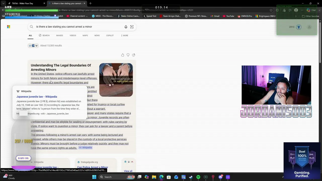
Task: Close the TikTok tab
Action: pyautogui.click(x=44, y=3)
